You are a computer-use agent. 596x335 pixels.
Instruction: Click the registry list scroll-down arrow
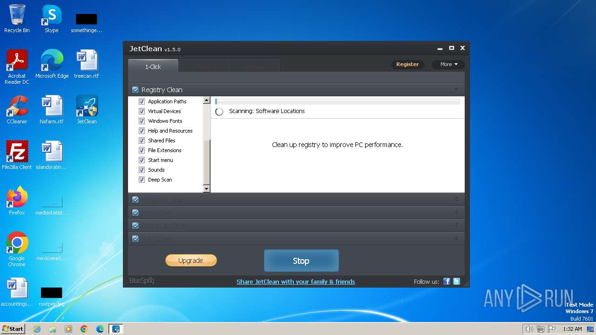[x=207, y=188]
